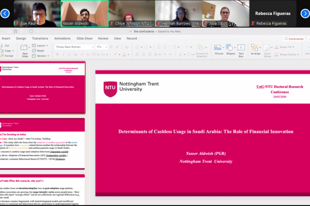This screenshot has height=206, width=310.
Task: Decrease list indent level
Action: [159, 47]
